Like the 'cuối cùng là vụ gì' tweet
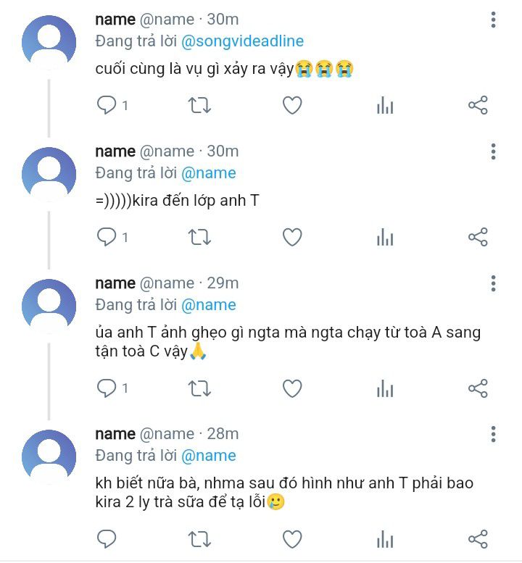522x563 pixels. (x=292, y=106)
